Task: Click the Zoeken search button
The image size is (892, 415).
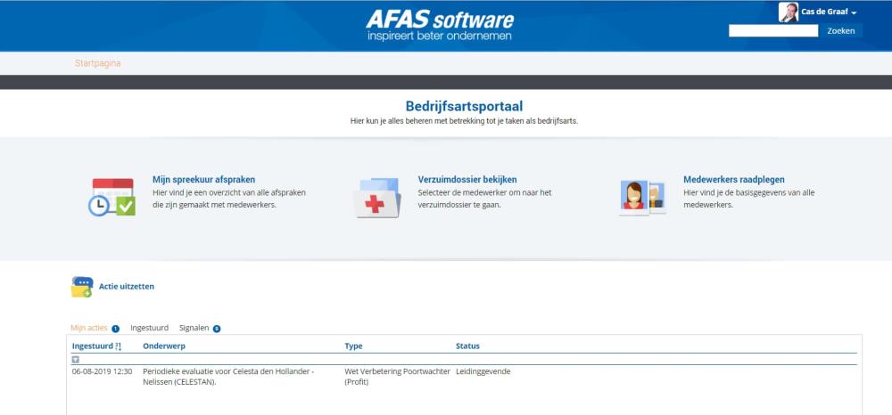Action: [x=841, y=30]
